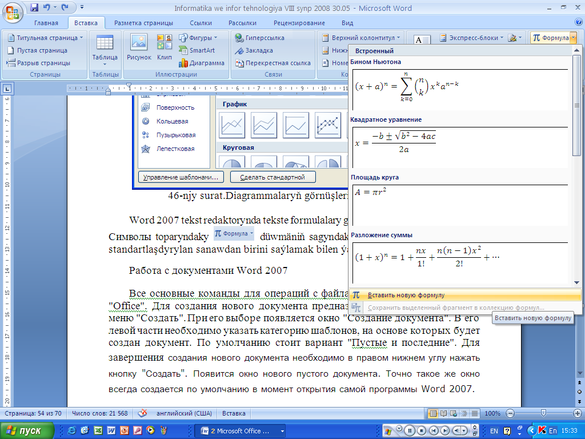Open Word help question mark icon
Viewport: 585px width, 439px height.
tap(579, 22)
